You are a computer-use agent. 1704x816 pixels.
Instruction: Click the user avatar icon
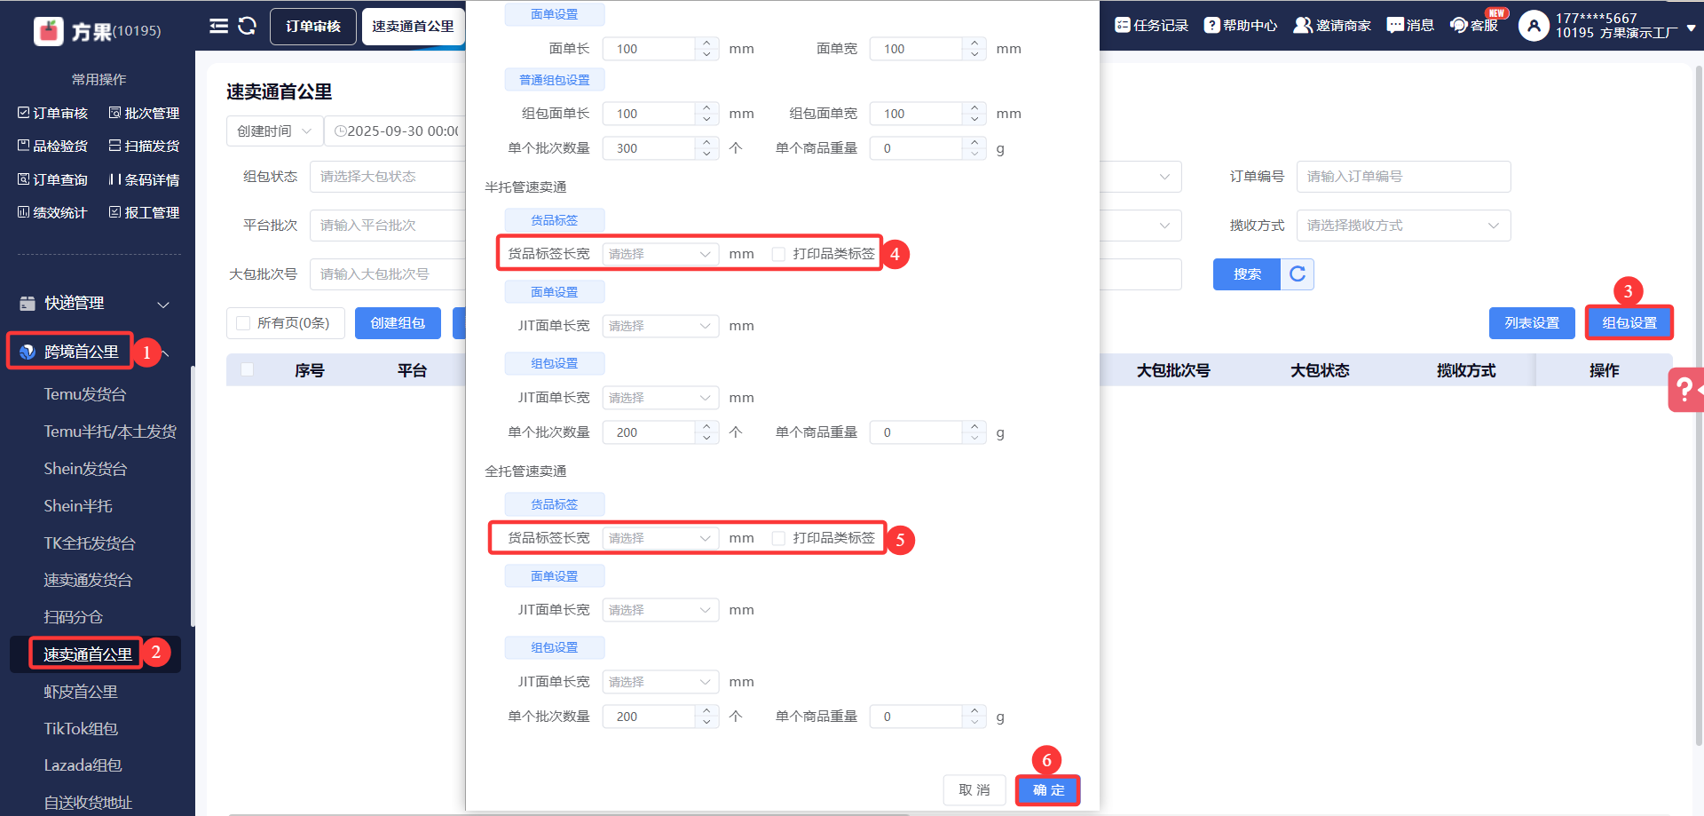pos(1534,26)
